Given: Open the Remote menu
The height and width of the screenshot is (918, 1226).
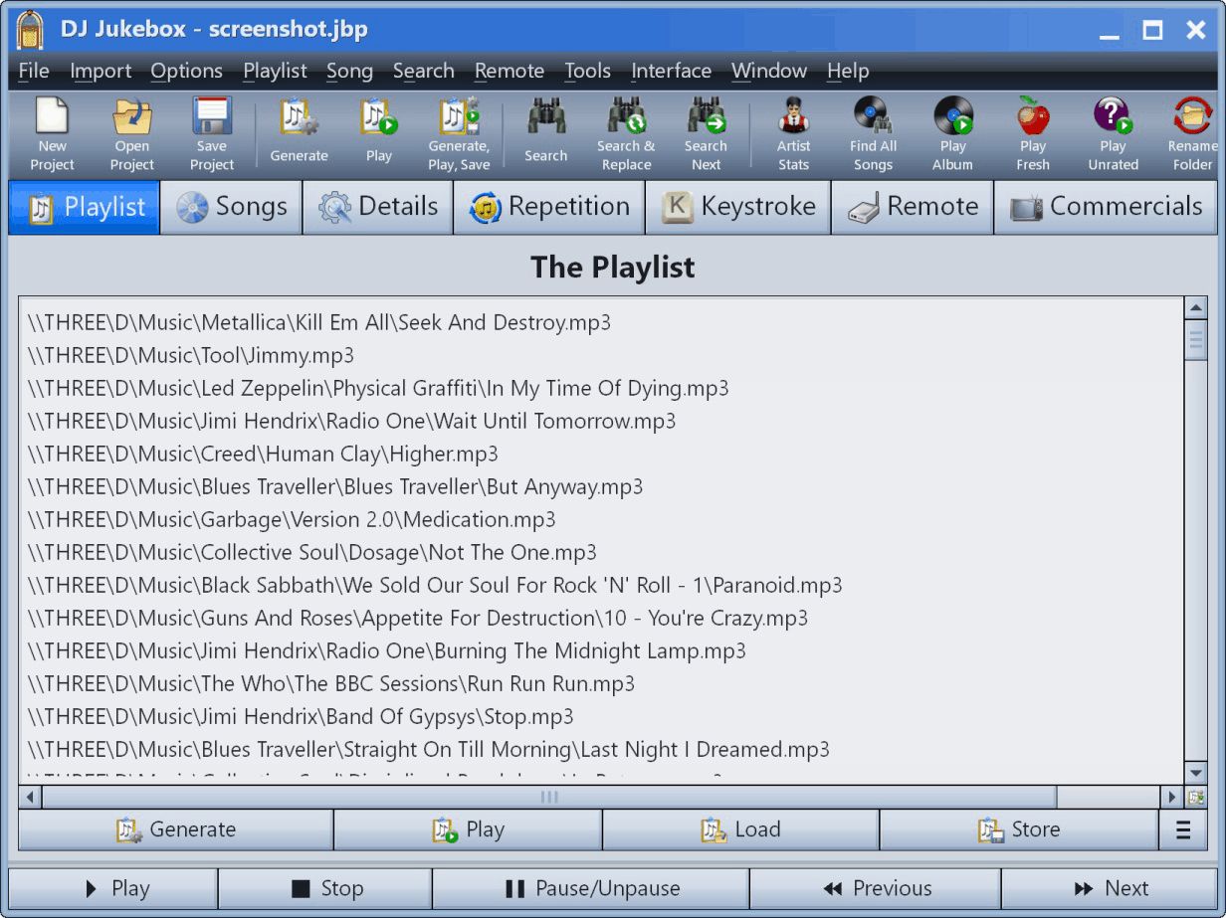Looking at the screenshot, I should click(x=510, y=71).
